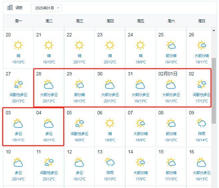Click the mostly sunny icon for day 14
The height and width of the screenshot is (188, 219).
point(141,162)
